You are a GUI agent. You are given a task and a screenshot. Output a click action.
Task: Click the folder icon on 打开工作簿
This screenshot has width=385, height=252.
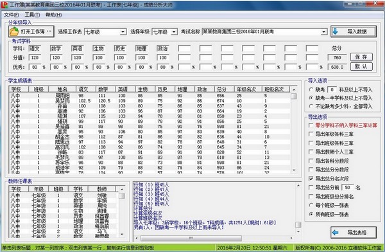click(14, 32)
